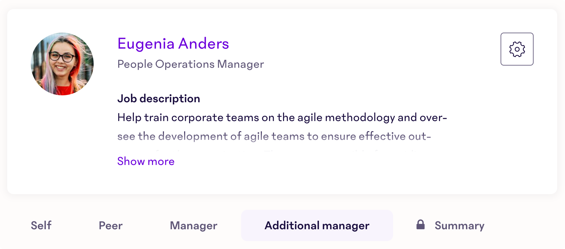This screenshot has width=565, height=249.
Task: Click the word 'more' in Show more
Action: point(161,161)
